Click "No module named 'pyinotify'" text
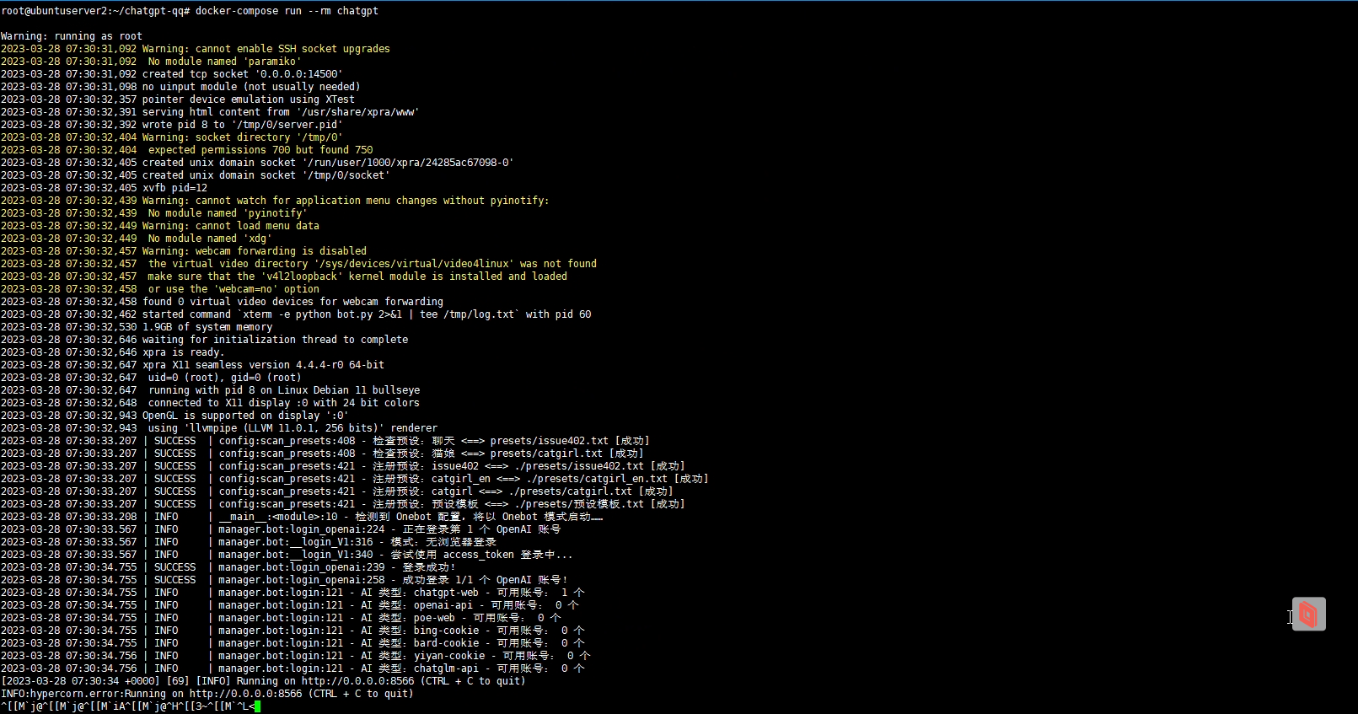This screenshot has width=1358, height=714. (x=228, y=213)
